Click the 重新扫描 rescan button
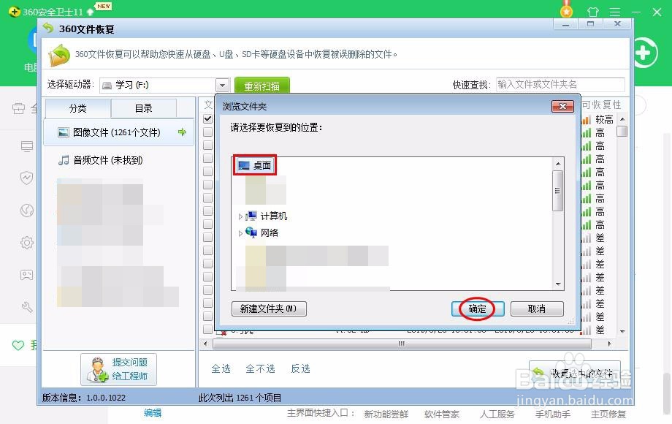Image resolution: width=672 pixels, height=424 pixels. (x=261, y=86)
